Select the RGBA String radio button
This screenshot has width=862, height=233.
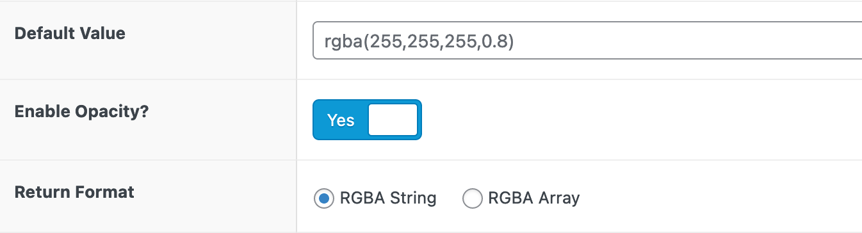(x=324, y=198)
